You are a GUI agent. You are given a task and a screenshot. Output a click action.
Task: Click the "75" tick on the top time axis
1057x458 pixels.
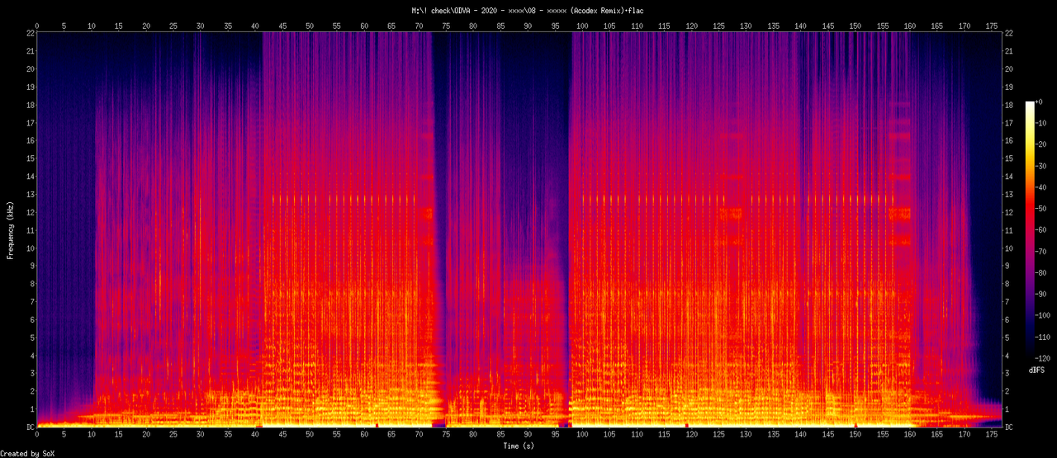pos(446,26)
